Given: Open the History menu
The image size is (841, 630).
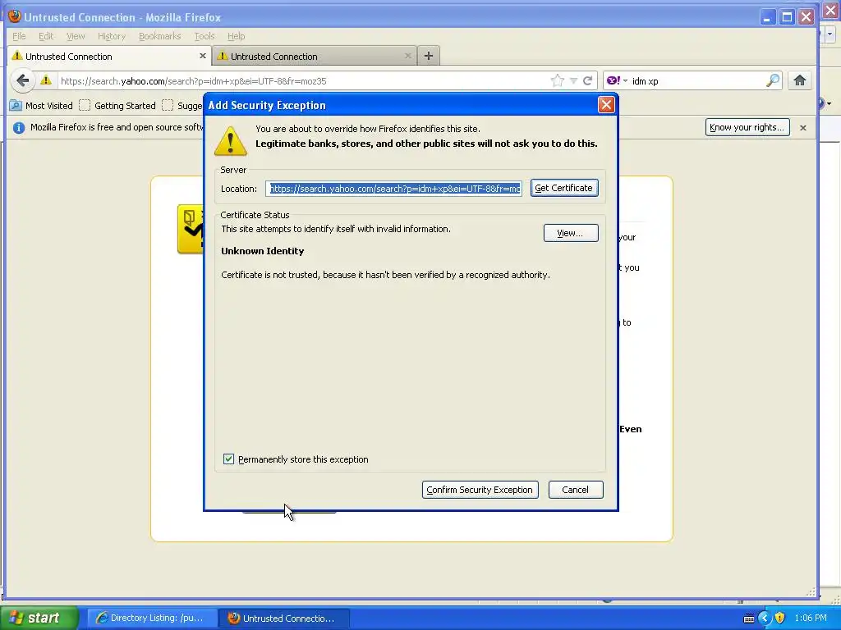Looking at the screenshot, I should tap(112, 36).
